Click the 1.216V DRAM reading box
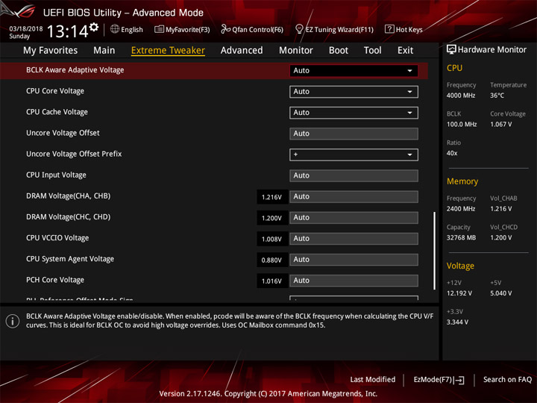 pos(272,197)
